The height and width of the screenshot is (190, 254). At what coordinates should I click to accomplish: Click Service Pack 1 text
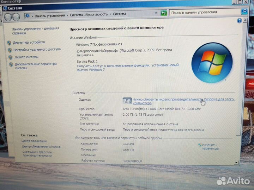pos(87,61)
